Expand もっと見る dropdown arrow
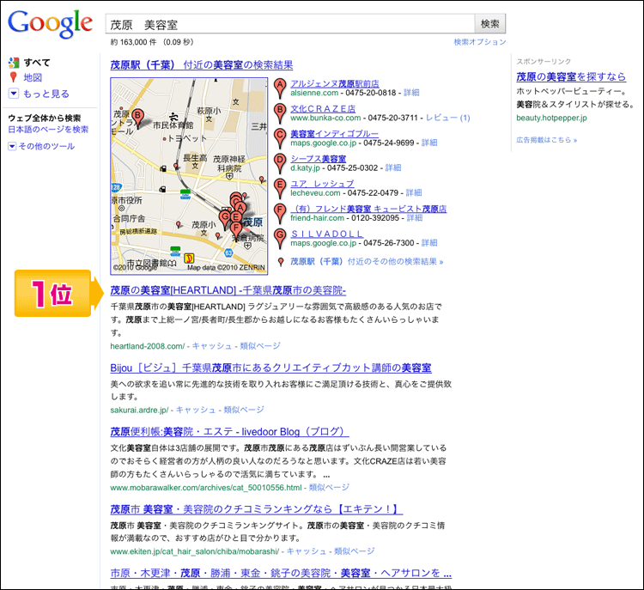 click(14, 94)
